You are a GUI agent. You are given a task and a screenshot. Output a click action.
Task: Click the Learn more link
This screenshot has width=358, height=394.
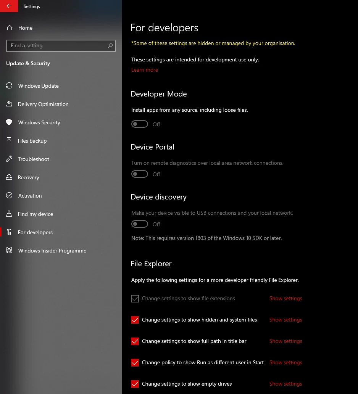(x=145, y=70)
